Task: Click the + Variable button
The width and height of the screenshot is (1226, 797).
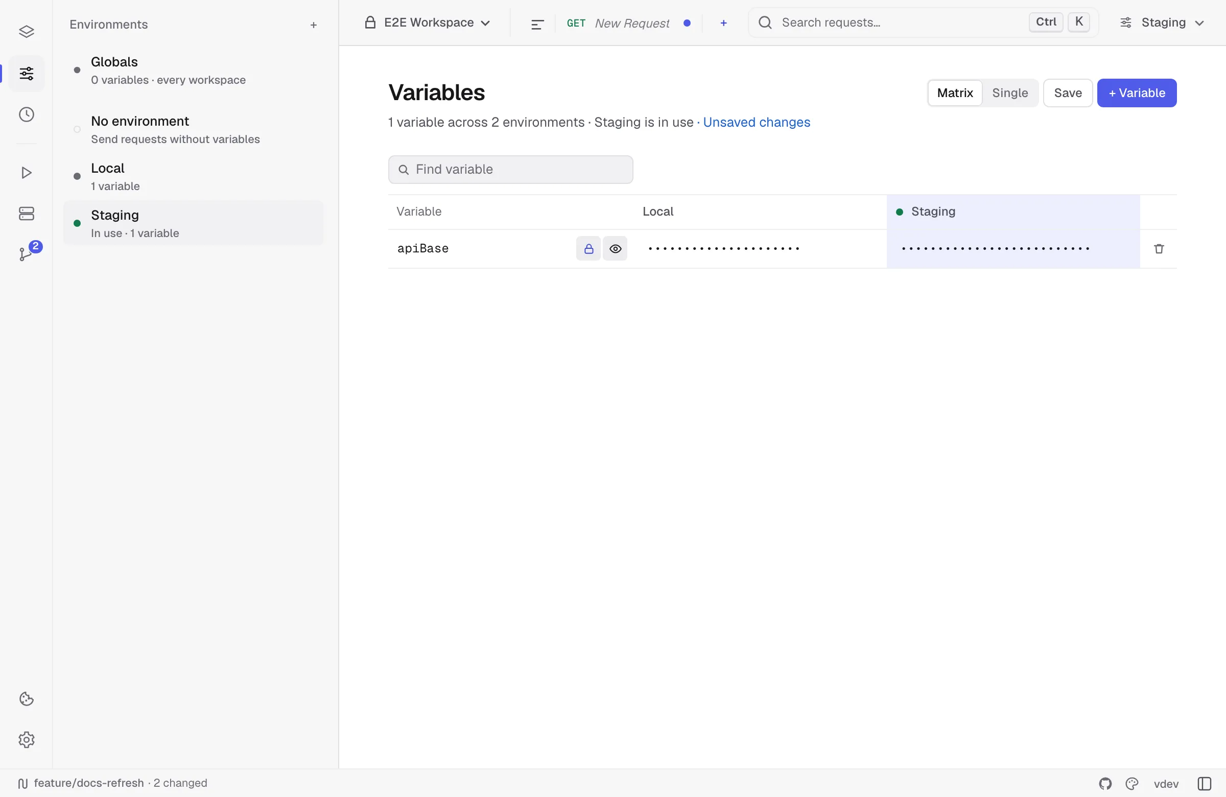Action: point(1136,93)
